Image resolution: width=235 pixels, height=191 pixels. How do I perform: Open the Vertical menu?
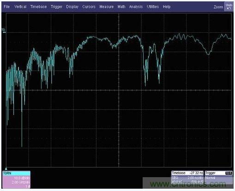(20, 6)
